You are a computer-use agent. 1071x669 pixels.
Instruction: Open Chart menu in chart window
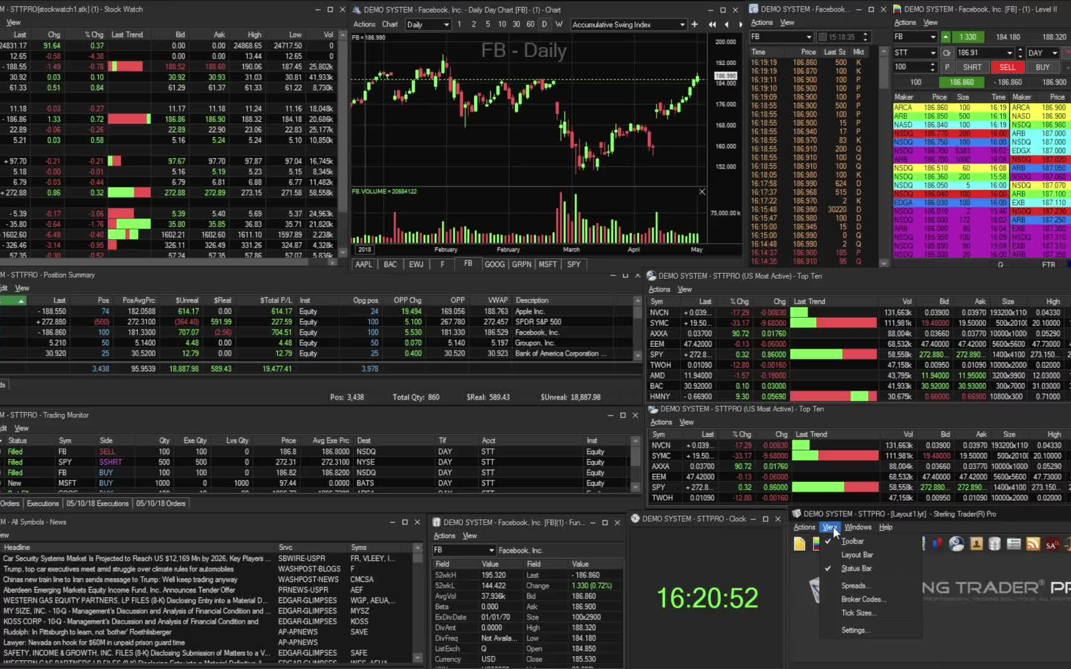(x=390, y=24)
